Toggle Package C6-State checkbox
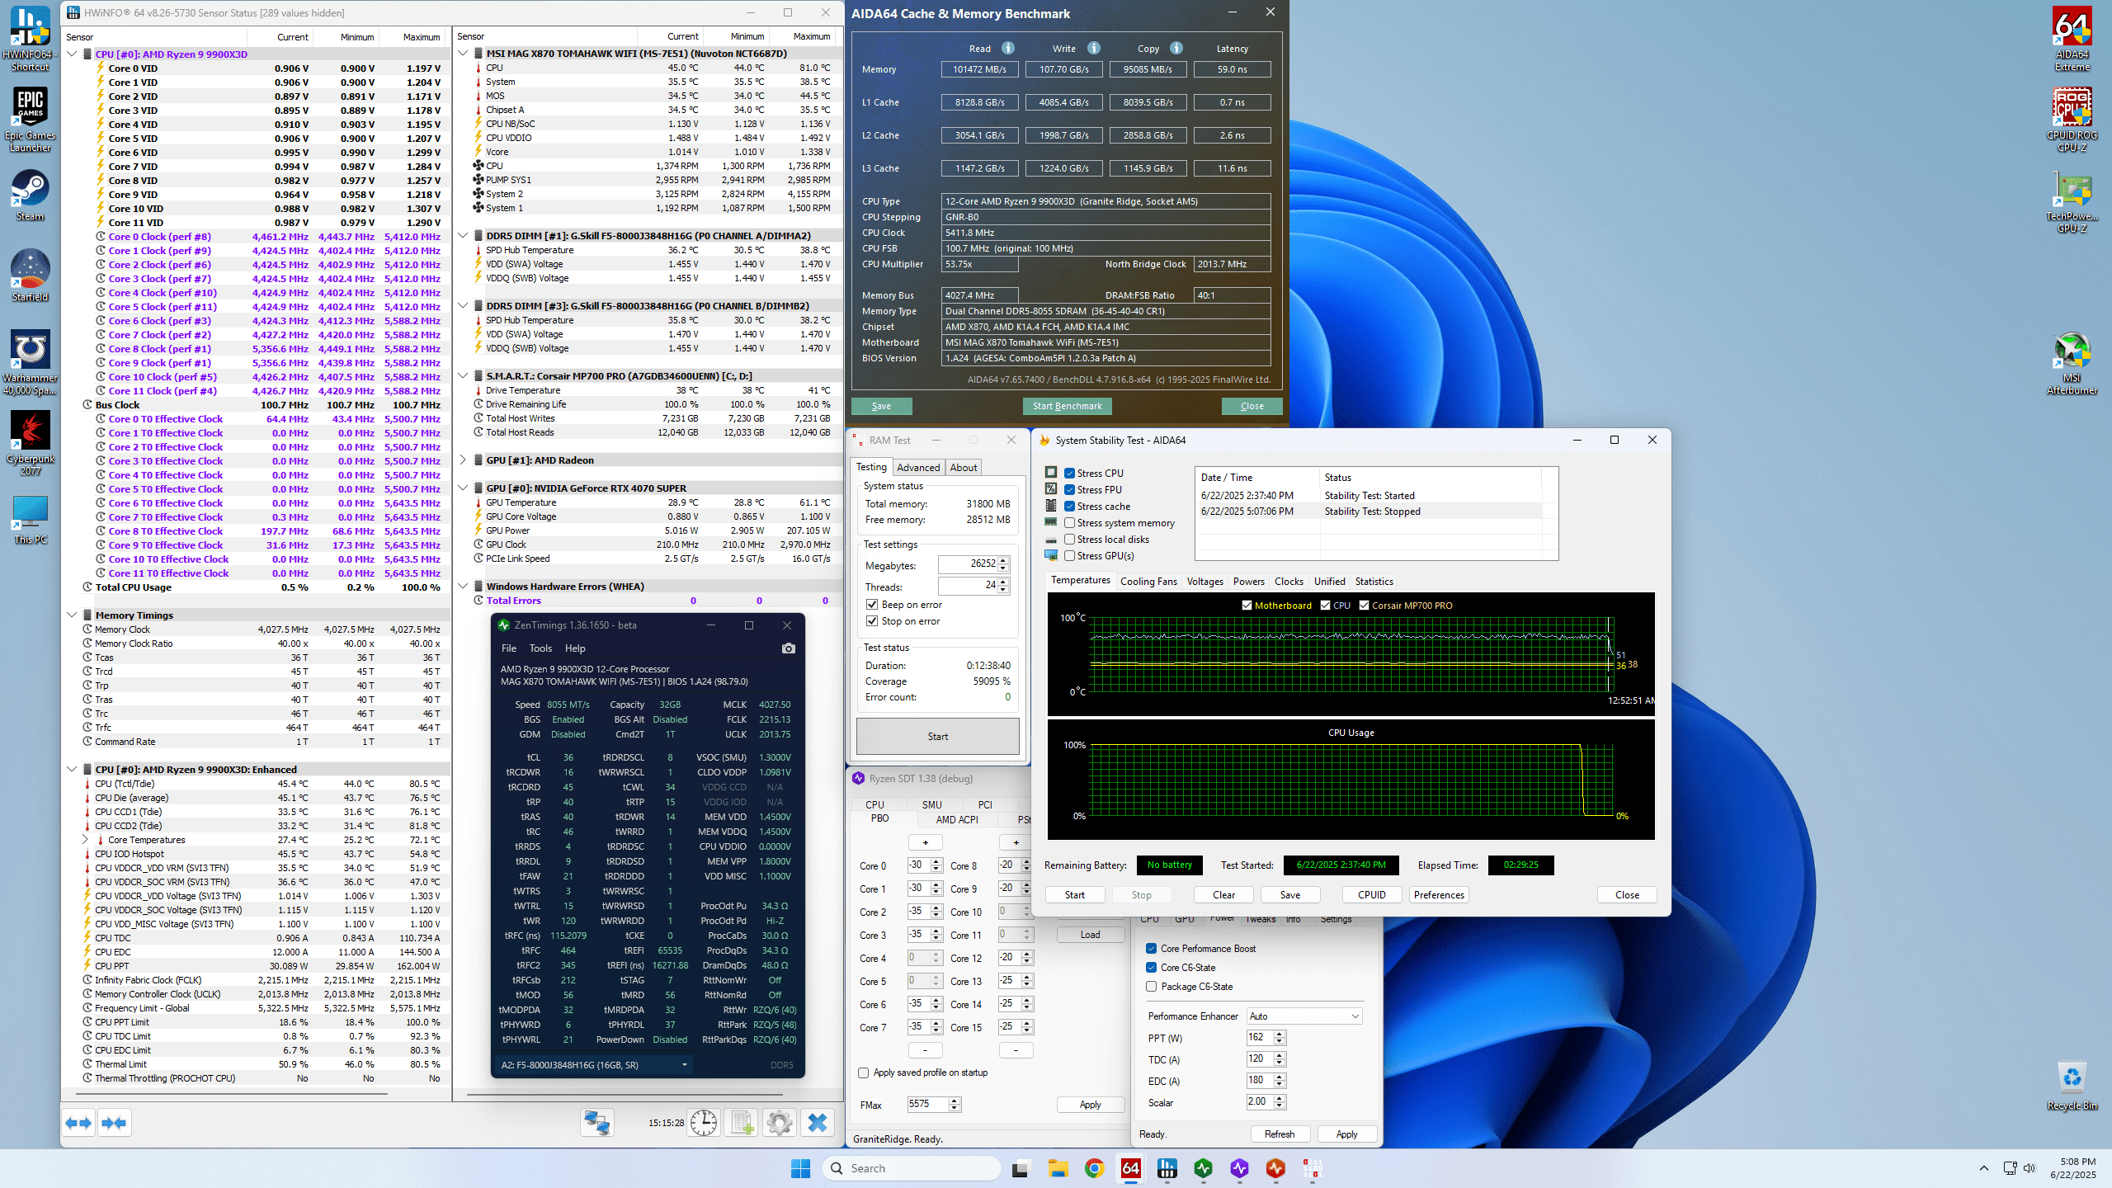The width and height of the screenshot is (2112, 1188). pos(1152,987)
